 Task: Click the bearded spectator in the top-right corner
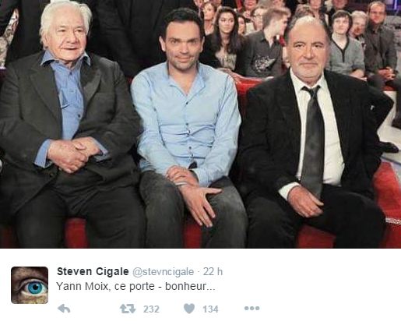click(378, 39)
